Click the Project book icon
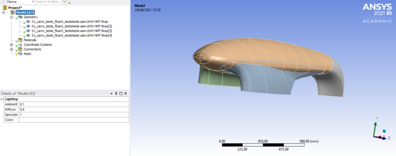The height and width of the screenshot is (156, 396). (5, 8)
